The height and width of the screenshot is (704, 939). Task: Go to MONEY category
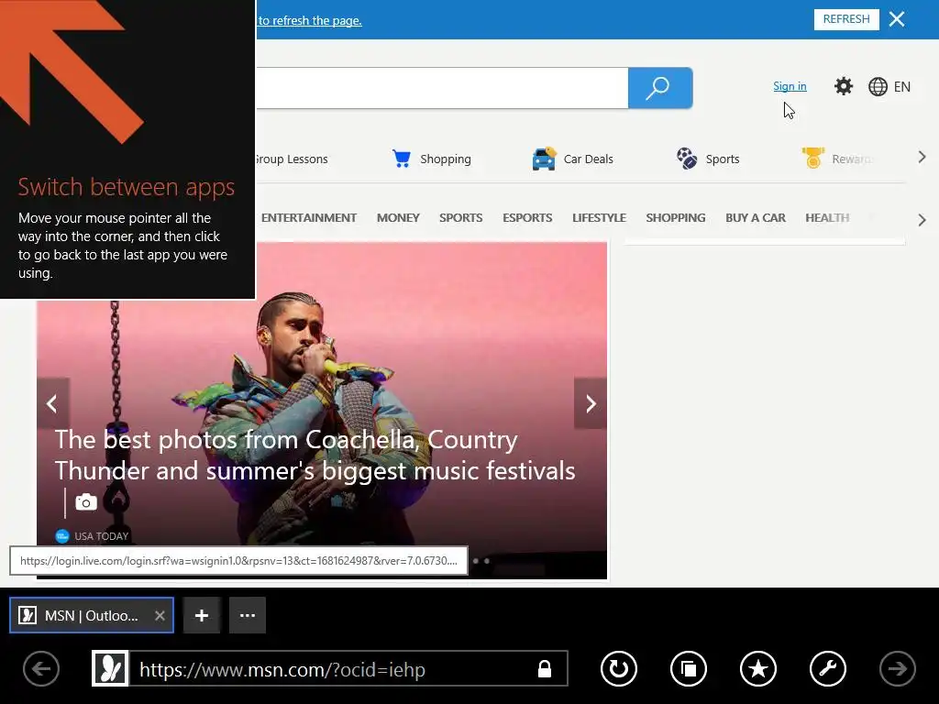398,218
